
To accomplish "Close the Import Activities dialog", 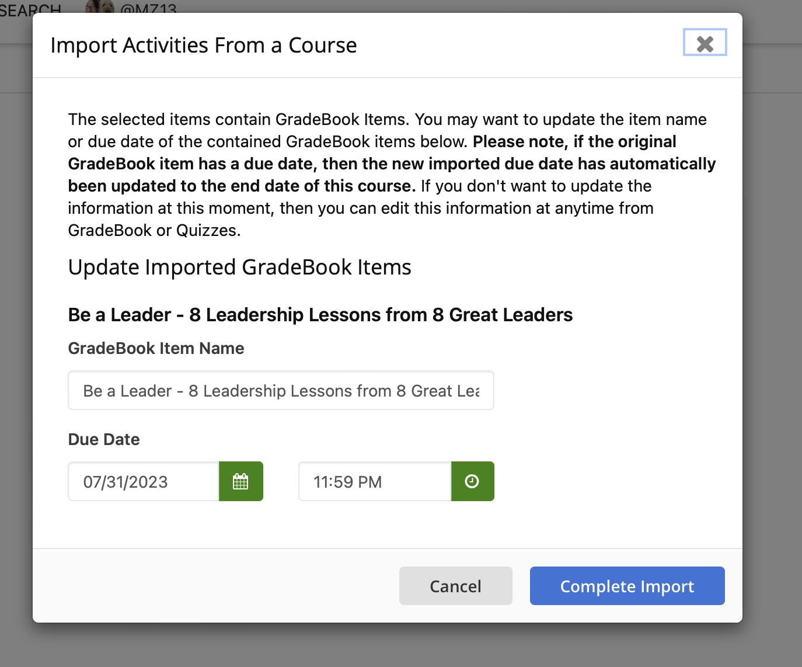I will pyautogui.click(x=705, y=43).
